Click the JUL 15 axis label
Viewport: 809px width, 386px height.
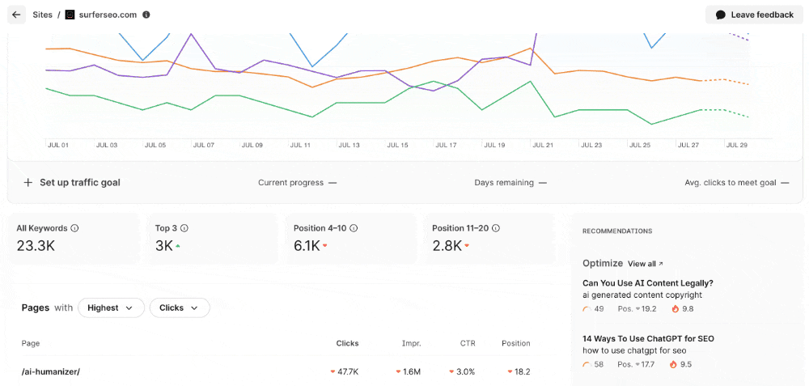397,146
